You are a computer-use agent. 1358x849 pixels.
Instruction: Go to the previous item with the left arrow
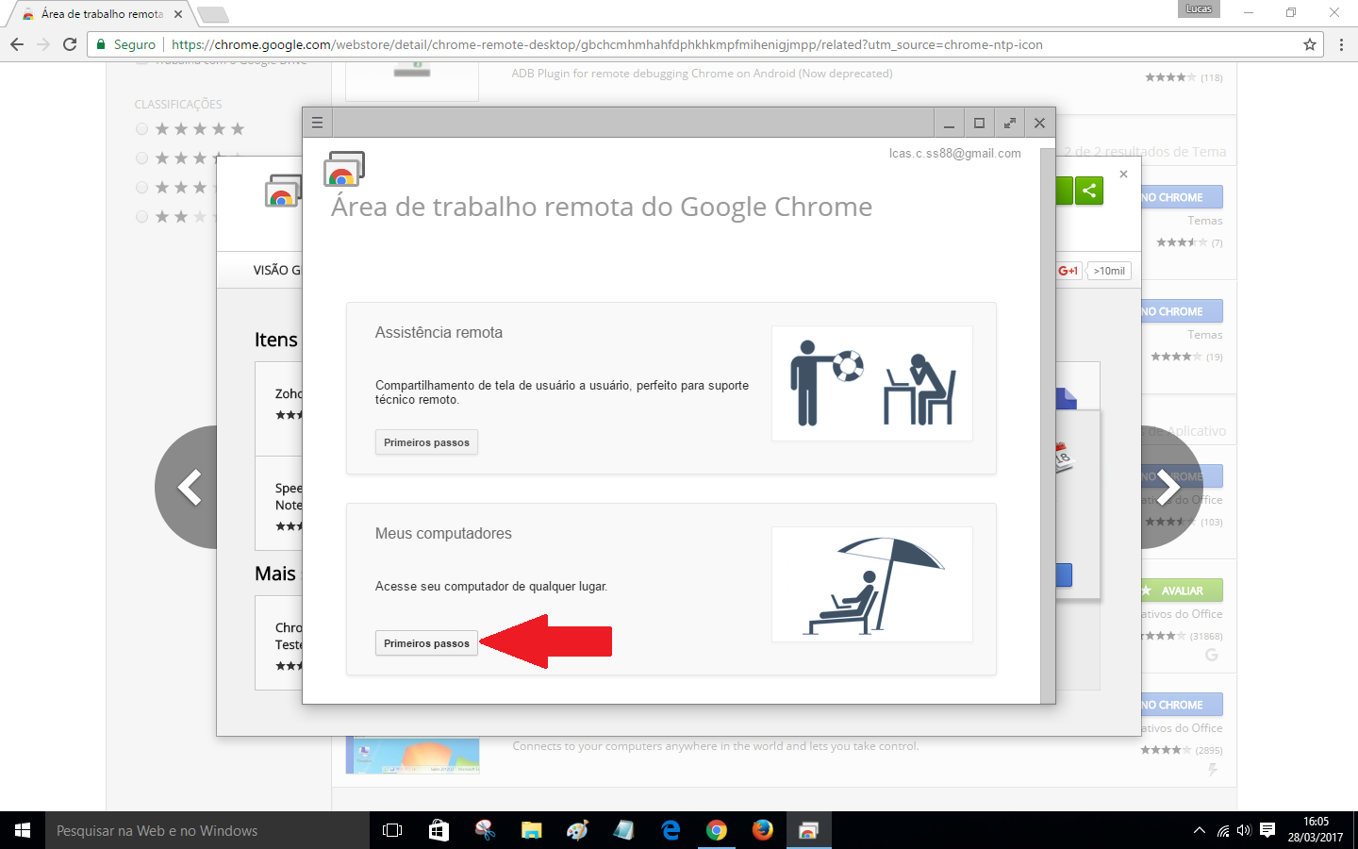189,487
